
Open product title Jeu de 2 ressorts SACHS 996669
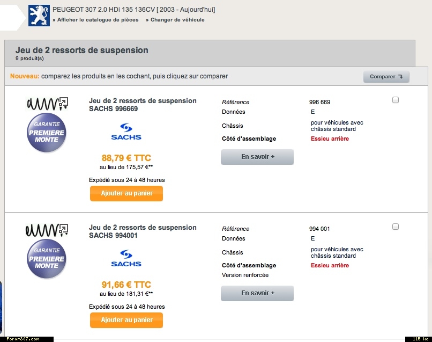[x=143, y=105]
